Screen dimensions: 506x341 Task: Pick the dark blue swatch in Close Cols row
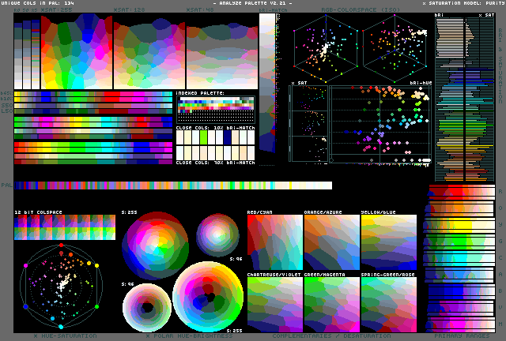click(x=228, y=137)
